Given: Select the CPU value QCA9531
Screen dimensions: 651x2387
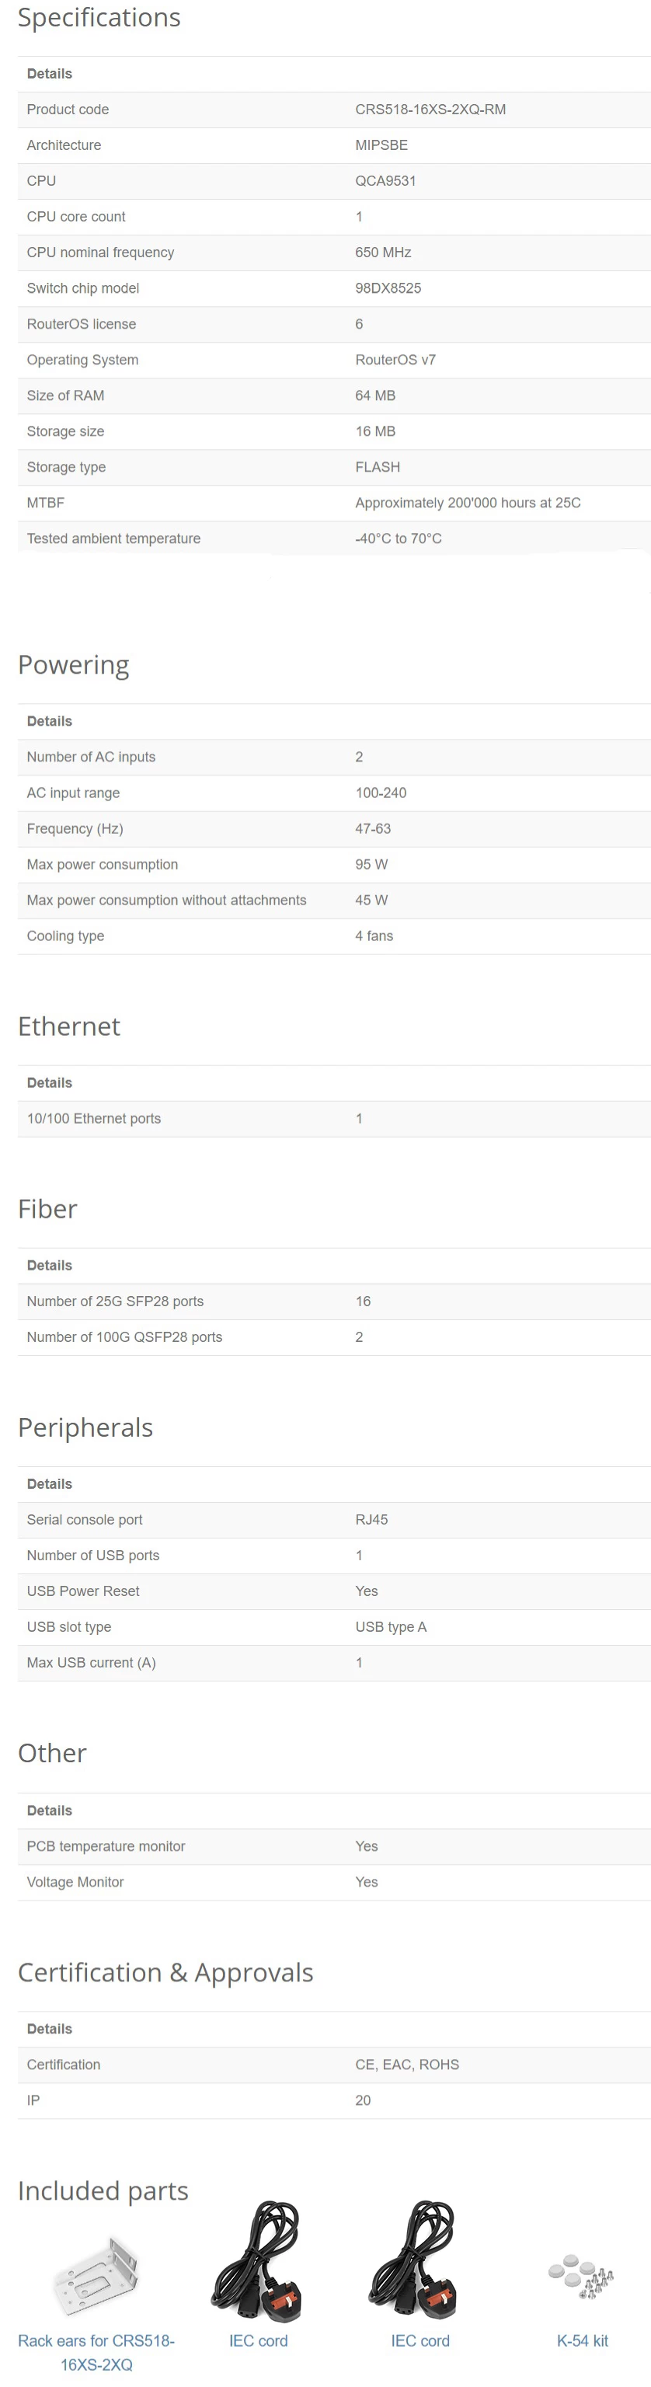Looking at the screenshot, I should coord(385,181).
